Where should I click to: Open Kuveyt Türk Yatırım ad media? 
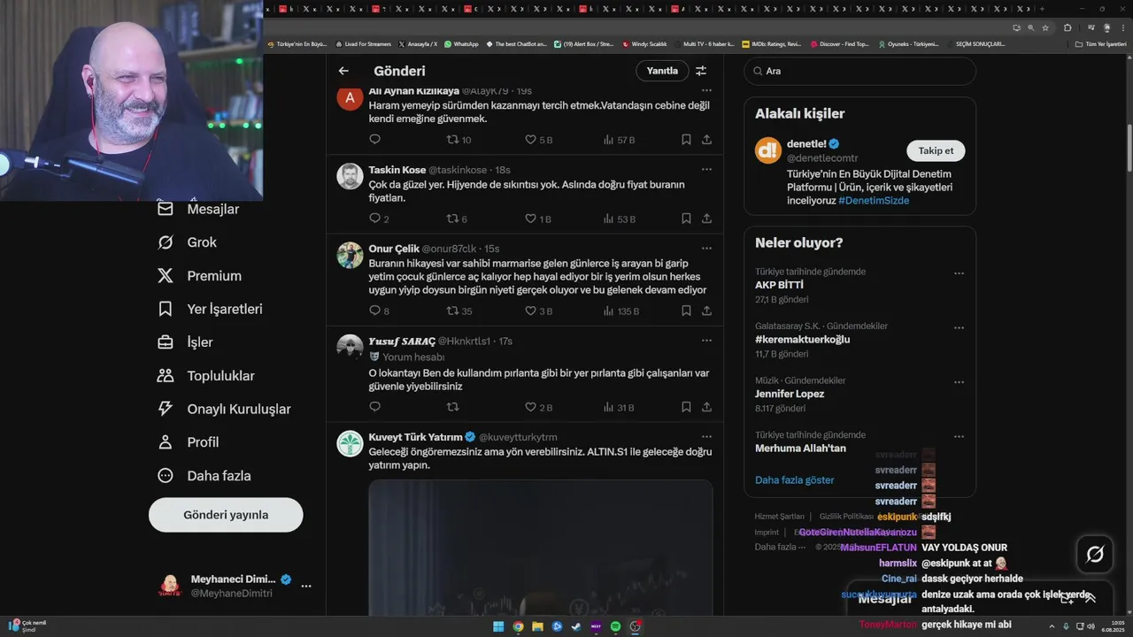[541, 548]
